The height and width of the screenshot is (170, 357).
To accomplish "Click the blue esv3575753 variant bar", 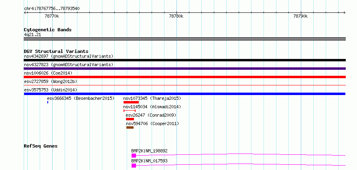I will (185, 94).
